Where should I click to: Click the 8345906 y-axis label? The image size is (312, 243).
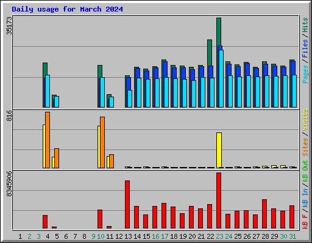pos(9,183)
